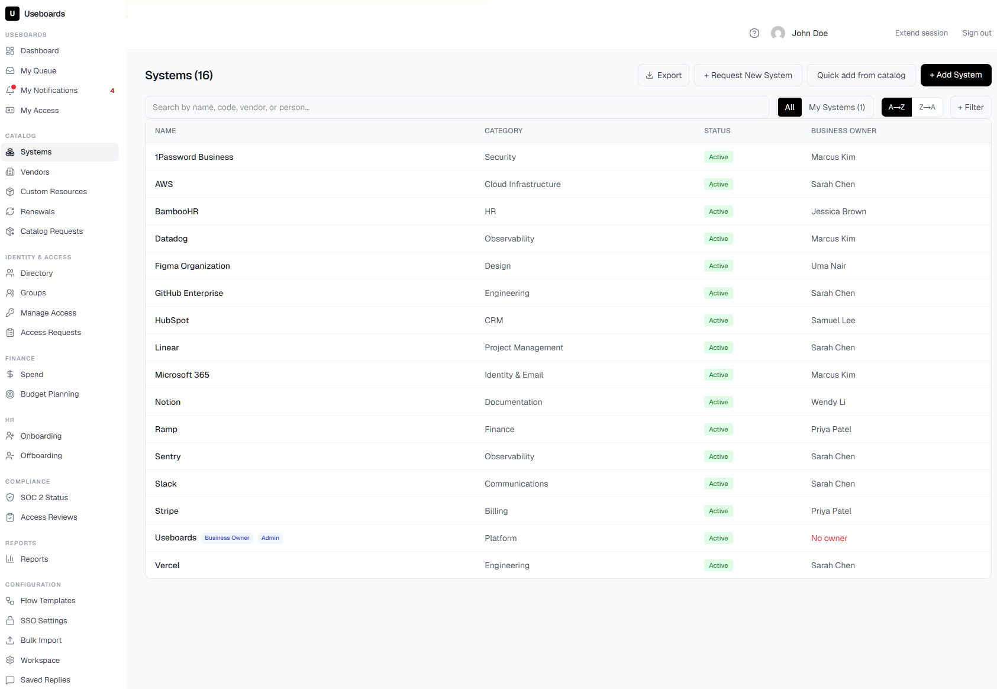This screenshot has height=689, width=997.
Task: Click the Business Owner badge on Useboards
Action: click(227, 538)
